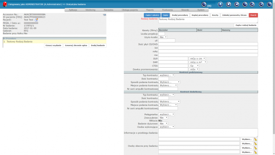Image resolution: width=275 pixels, height=155 pixels.
Task: Clear the bottommost present-person field with broom icon
Action: click(x=255, y=152)
